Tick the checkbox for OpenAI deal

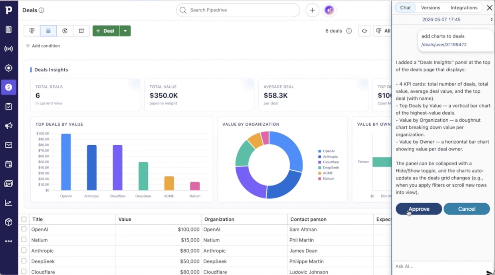(x=24, y=229)
